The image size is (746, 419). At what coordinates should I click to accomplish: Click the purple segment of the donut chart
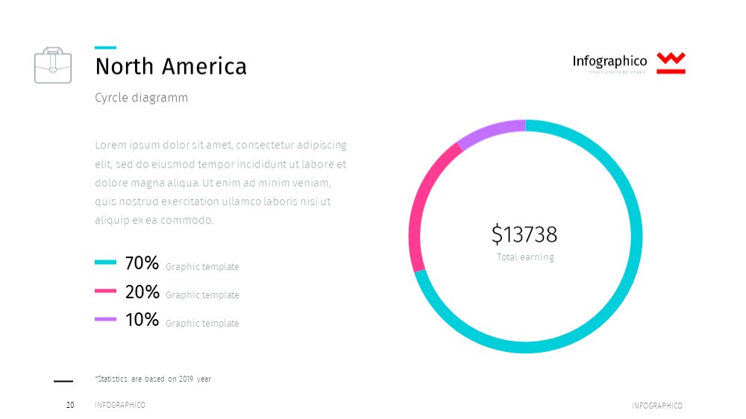tap(490, 131)
